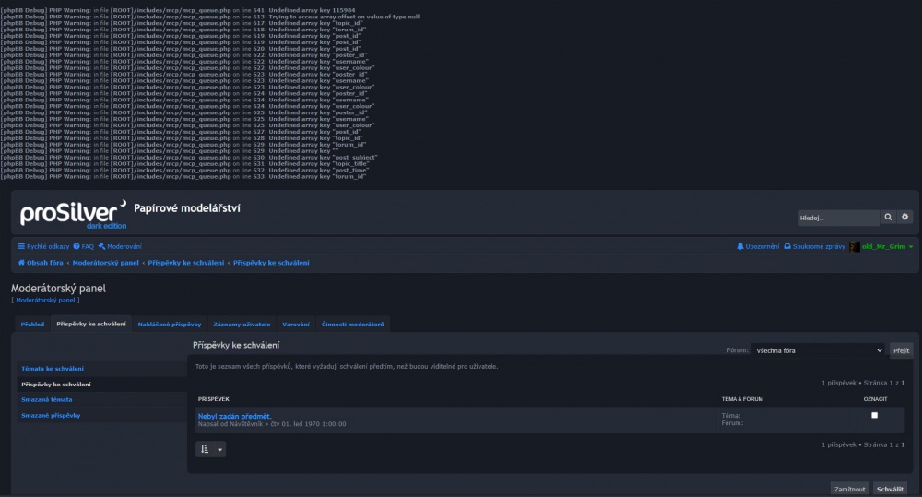
Task: Open the Rychlé odkazy quick links menu
Action: pyautogui.click(x=43, y=246)
